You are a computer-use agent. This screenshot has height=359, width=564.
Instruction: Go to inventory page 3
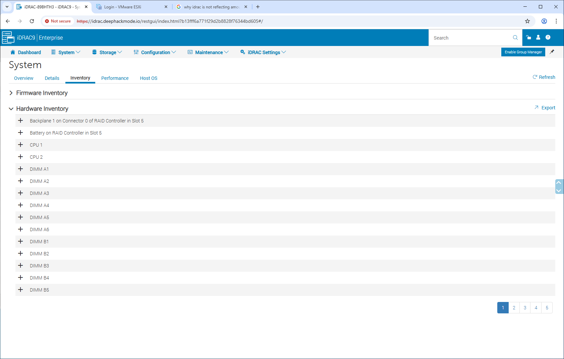click(525, 308)
